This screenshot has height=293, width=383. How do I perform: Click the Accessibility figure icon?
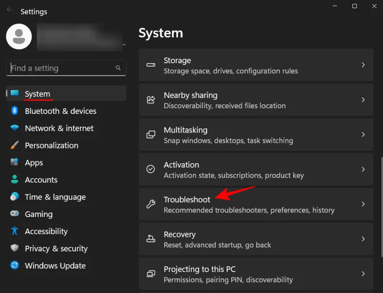pos(13,231)
